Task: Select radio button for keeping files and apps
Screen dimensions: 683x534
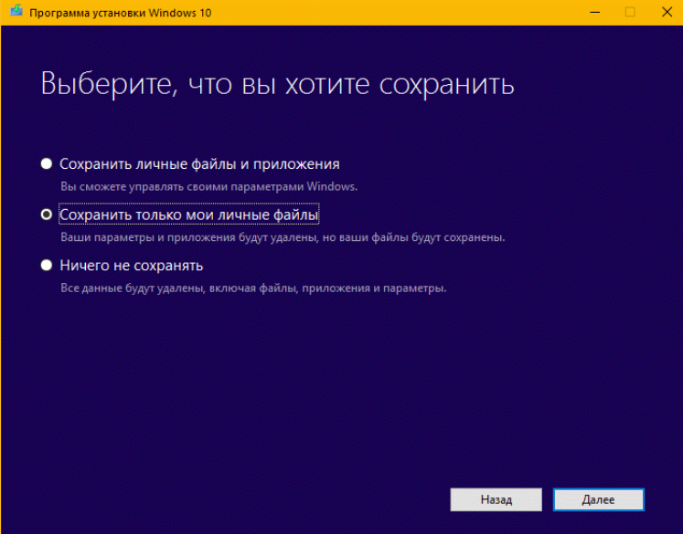Action: (x=47, y=164)
